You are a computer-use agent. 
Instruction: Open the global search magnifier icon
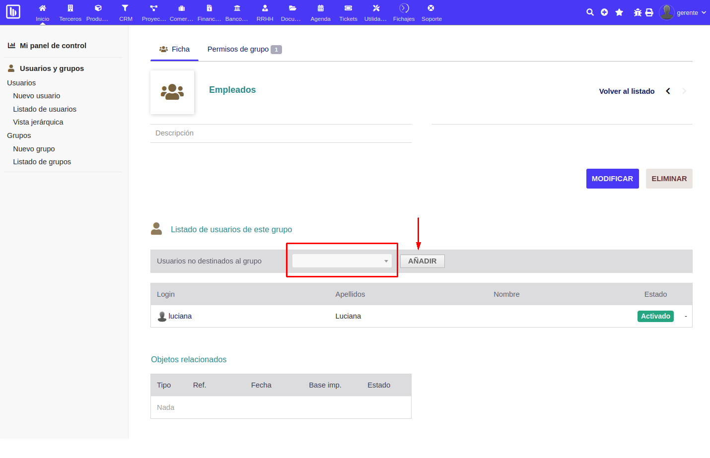[590, 12]
